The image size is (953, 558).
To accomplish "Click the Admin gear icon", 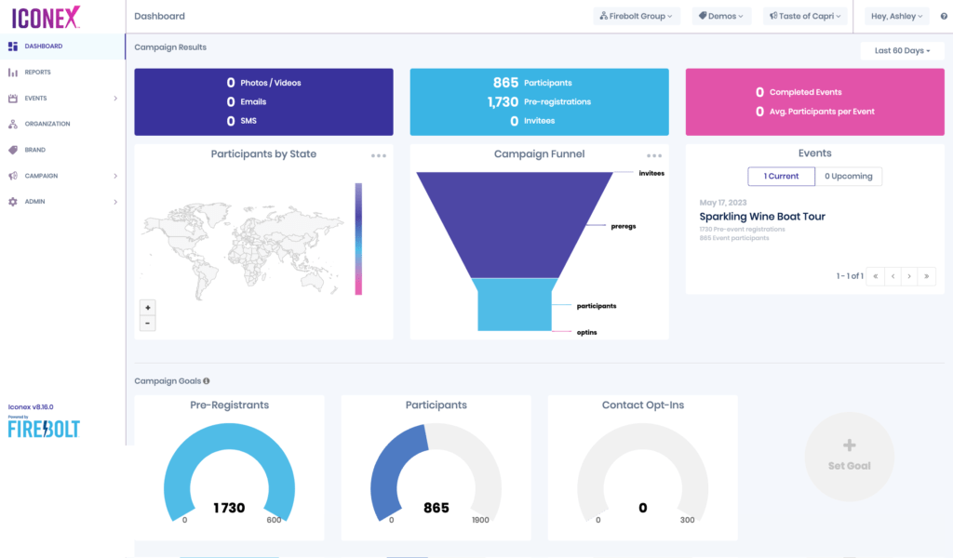I will (x=13, y=202).
